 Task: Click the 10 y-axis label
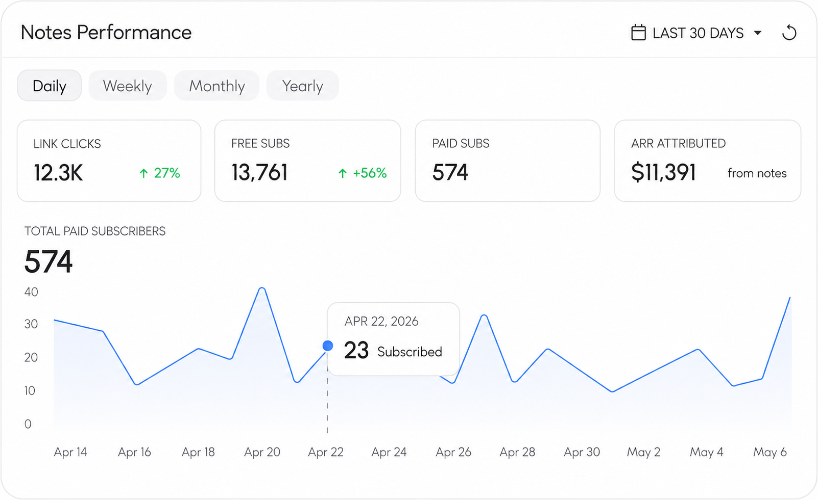pos(30,391)
